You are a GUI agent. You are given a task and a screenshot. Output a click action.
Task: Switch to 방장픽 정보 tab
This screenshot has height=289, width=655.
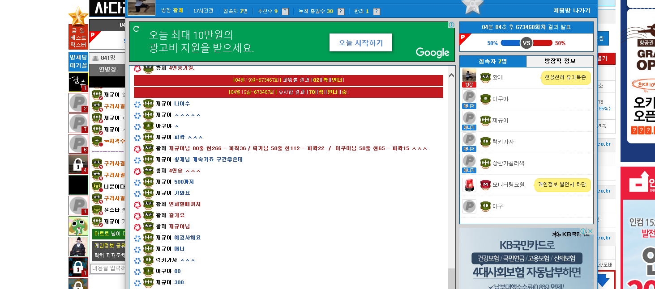(560, 61)
